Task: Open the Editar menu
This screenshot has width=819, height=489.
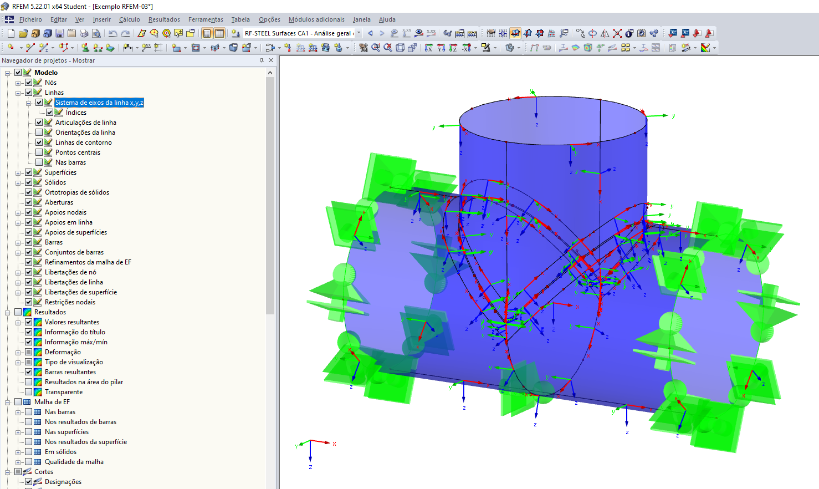Action: point(59,19)
